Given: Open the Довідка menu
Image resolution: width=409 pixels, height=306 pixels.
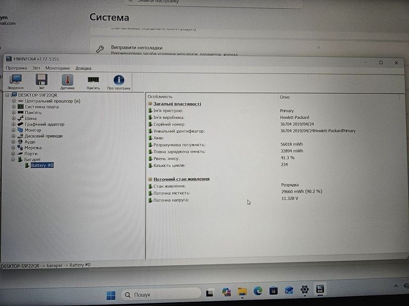Looking at the screenshot, I should click(83, 68).
